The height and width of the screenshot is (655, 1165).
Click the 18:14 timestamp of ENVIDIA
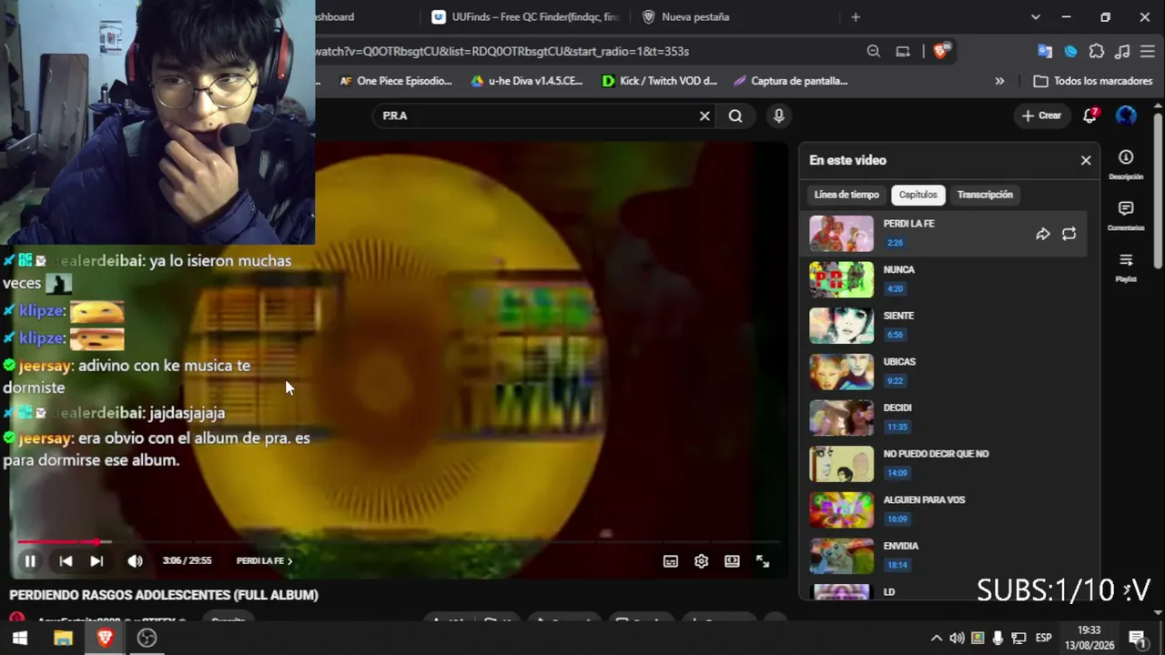click(x=897, y=565)
